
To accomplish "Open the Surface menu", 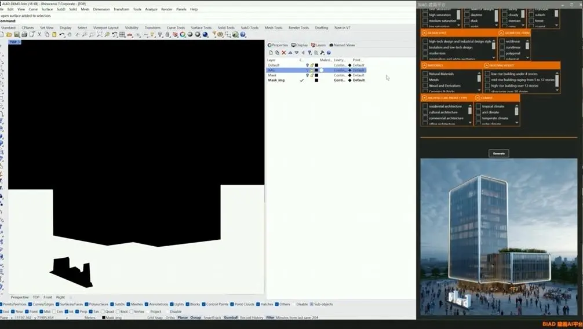I will point(47,9).
